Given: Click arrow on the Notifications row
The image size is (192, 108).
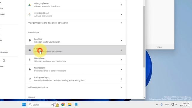Looking at the screenshot, I should (121, 69).
